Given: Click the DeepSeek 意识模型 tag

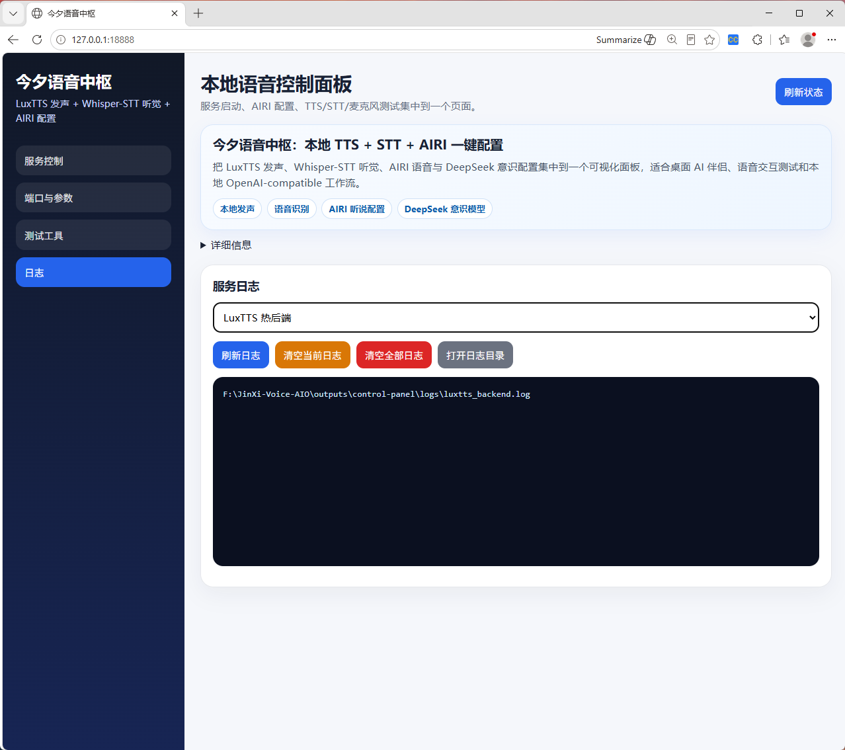Looking at the screenshot, I should pyautogui.click(x=444, y=209).
